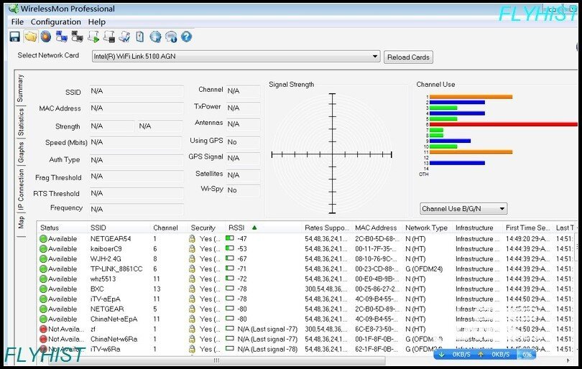Select the NETGEAR54 network row
The width and height of the screenshot is (582, 369).
[307, 239]
